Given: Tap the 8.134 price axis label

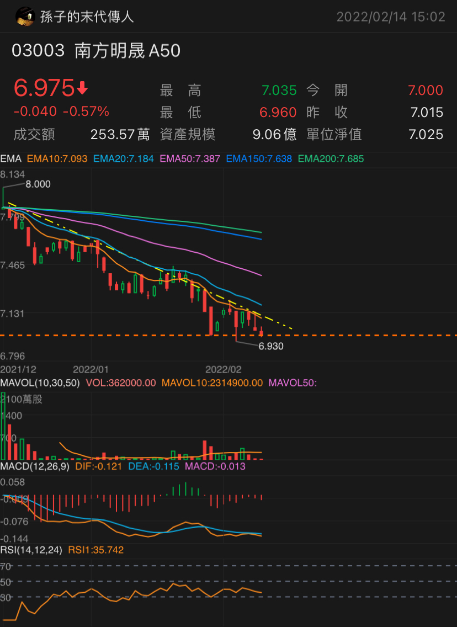Looking at the screenshot, I should 12,174.
